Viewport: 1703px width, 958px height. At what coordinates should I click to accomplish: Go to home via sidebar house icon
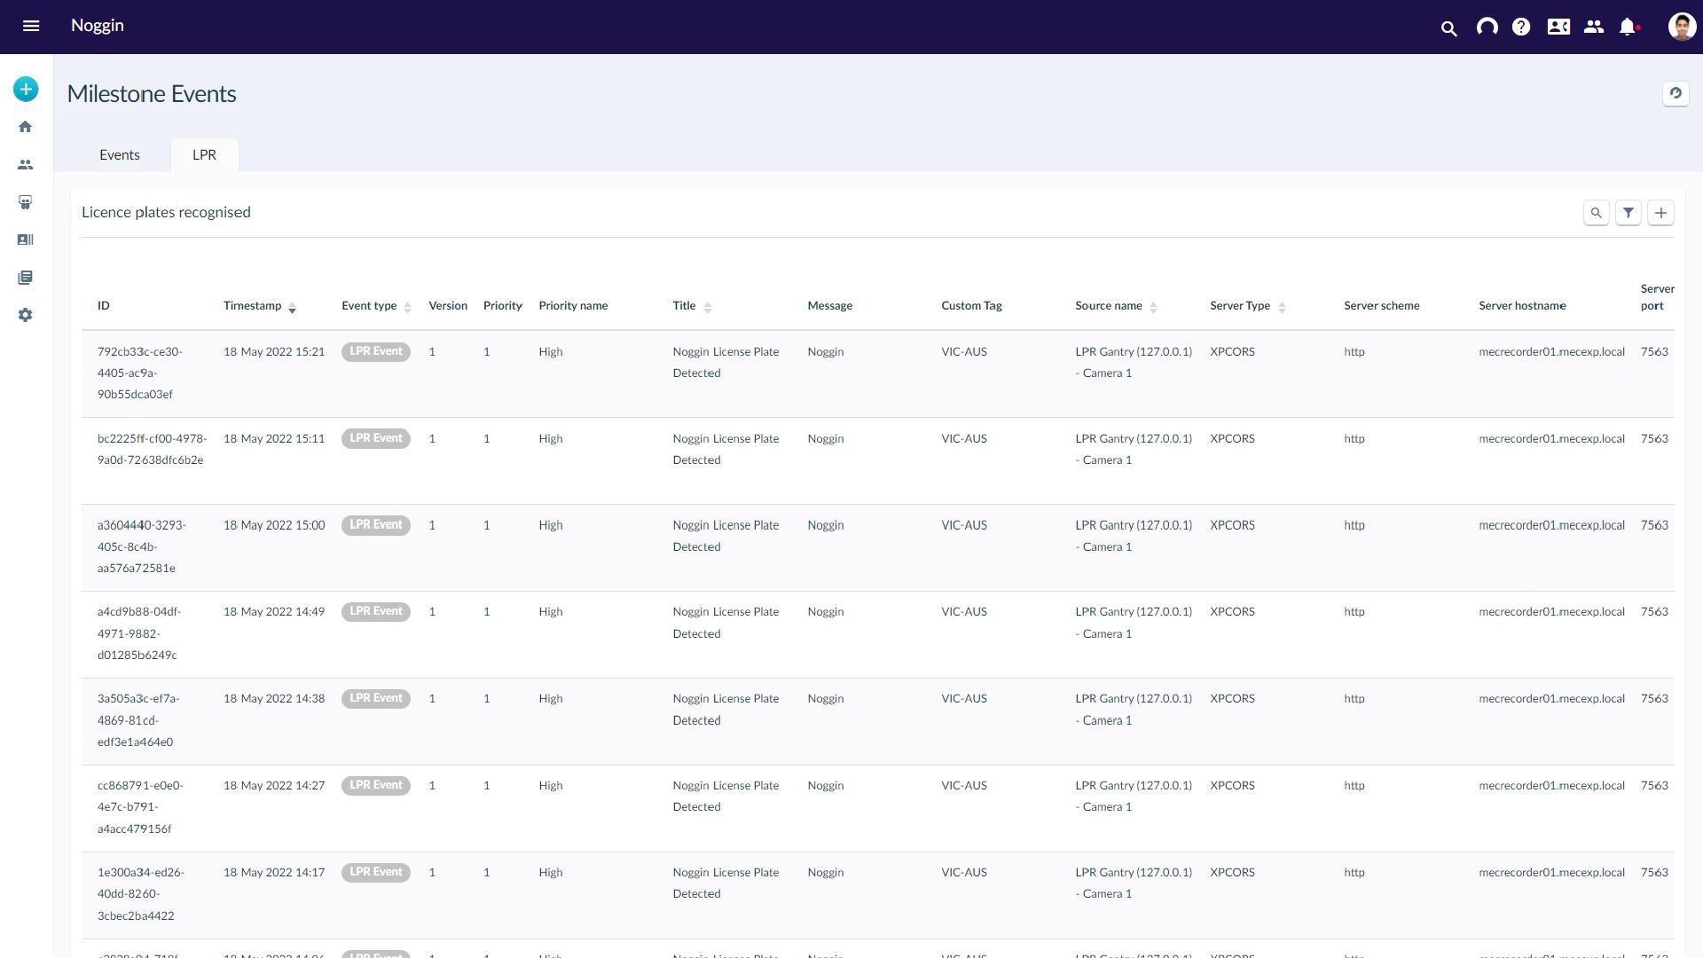(x=26, y=127)
